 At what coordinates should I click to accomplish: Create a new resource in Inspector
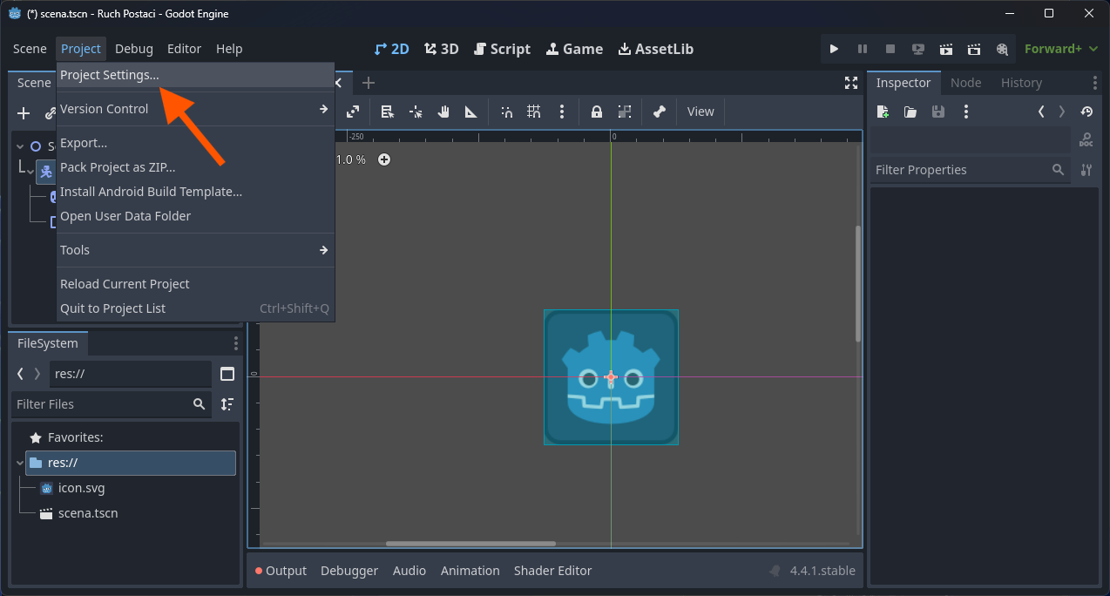(883, 112)
